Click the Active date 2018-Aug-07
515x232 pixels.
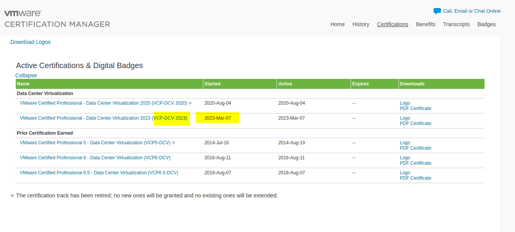pyautogui.click(x=292, y=173)
